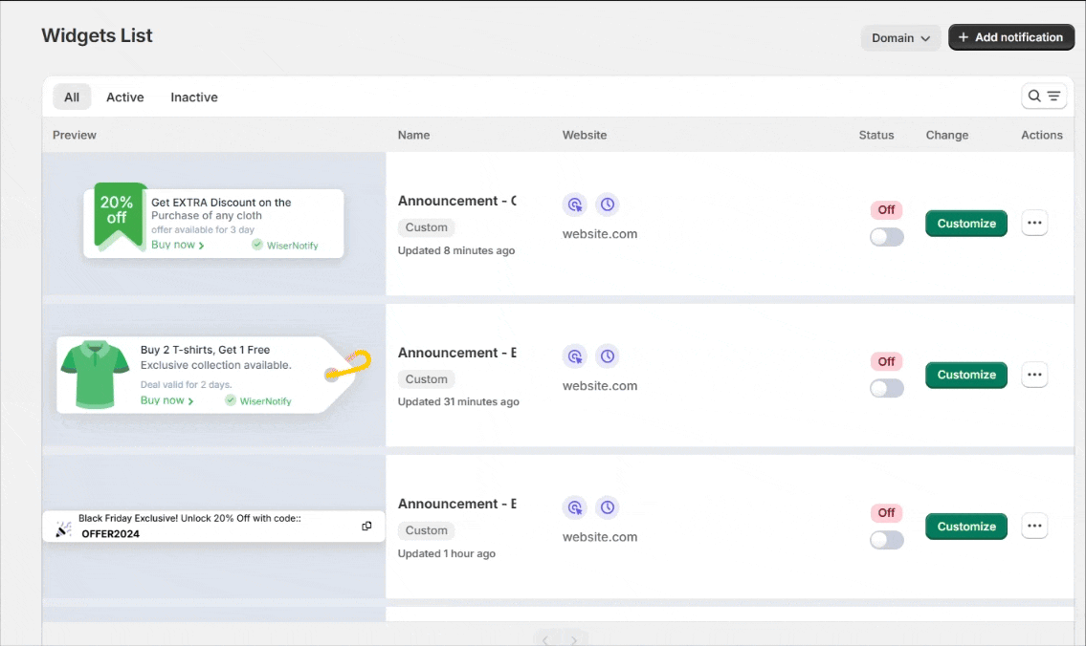
Task: Click the clock icon in the Black Friday widget row
Action: point(607,507)
